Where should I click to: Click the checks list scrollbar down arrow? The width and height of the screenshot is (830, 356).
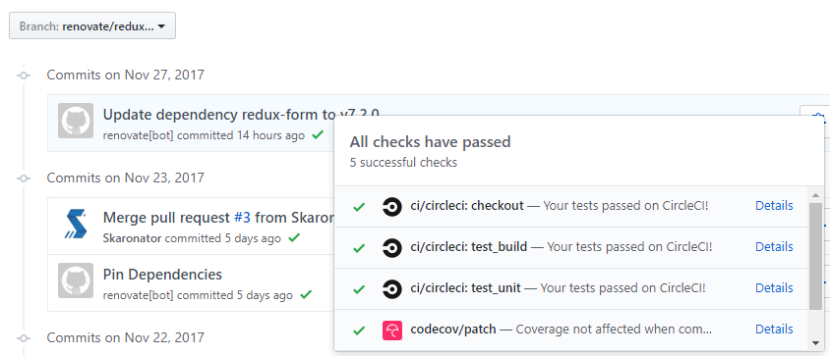815,343
